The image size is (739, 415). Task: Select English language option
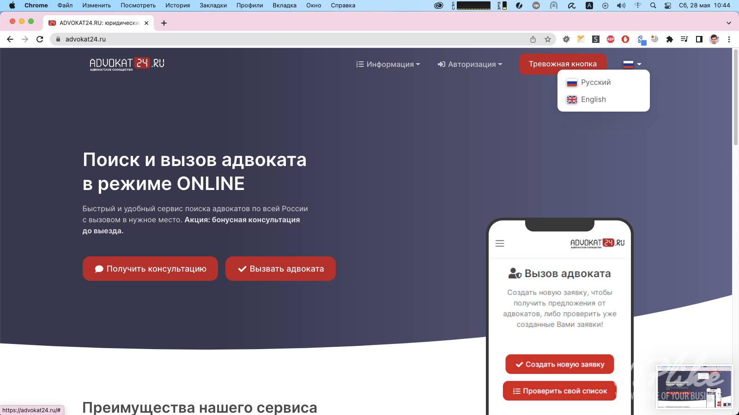[x=603, y=100]
